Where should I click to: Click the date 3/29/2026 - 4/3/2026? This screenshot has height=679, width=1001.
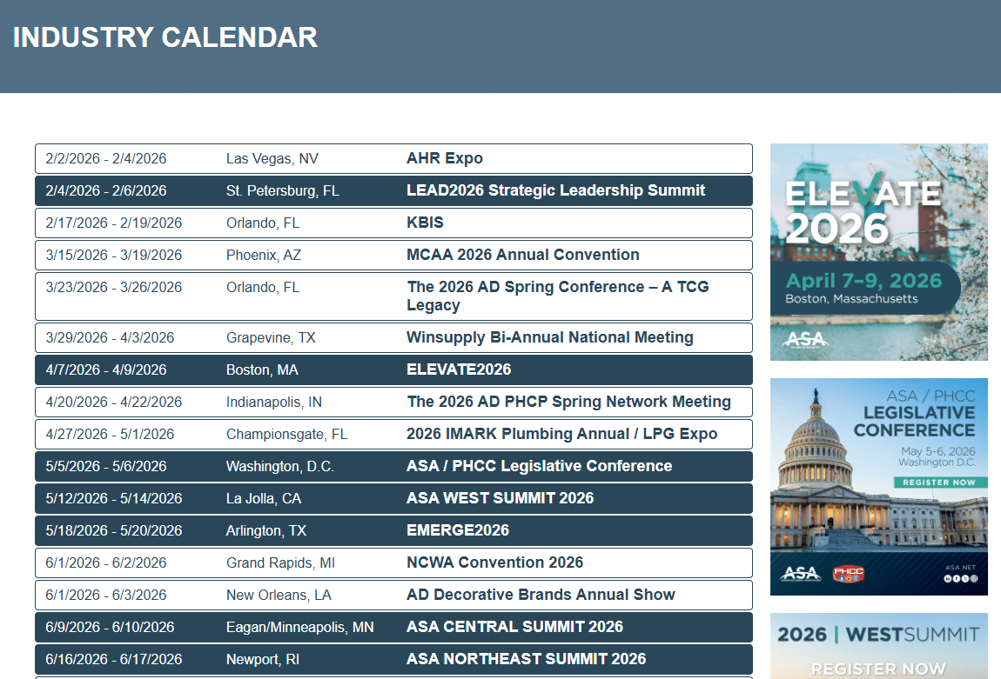(x=110, y=337)
